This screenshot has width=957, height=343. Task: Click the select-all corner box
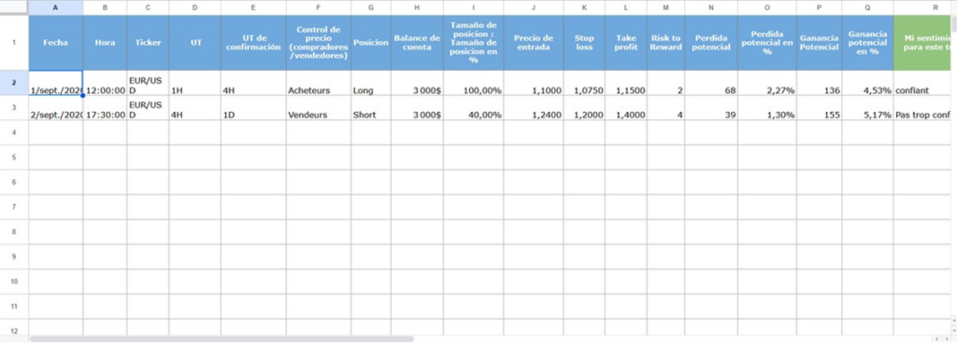coord(14,7)
